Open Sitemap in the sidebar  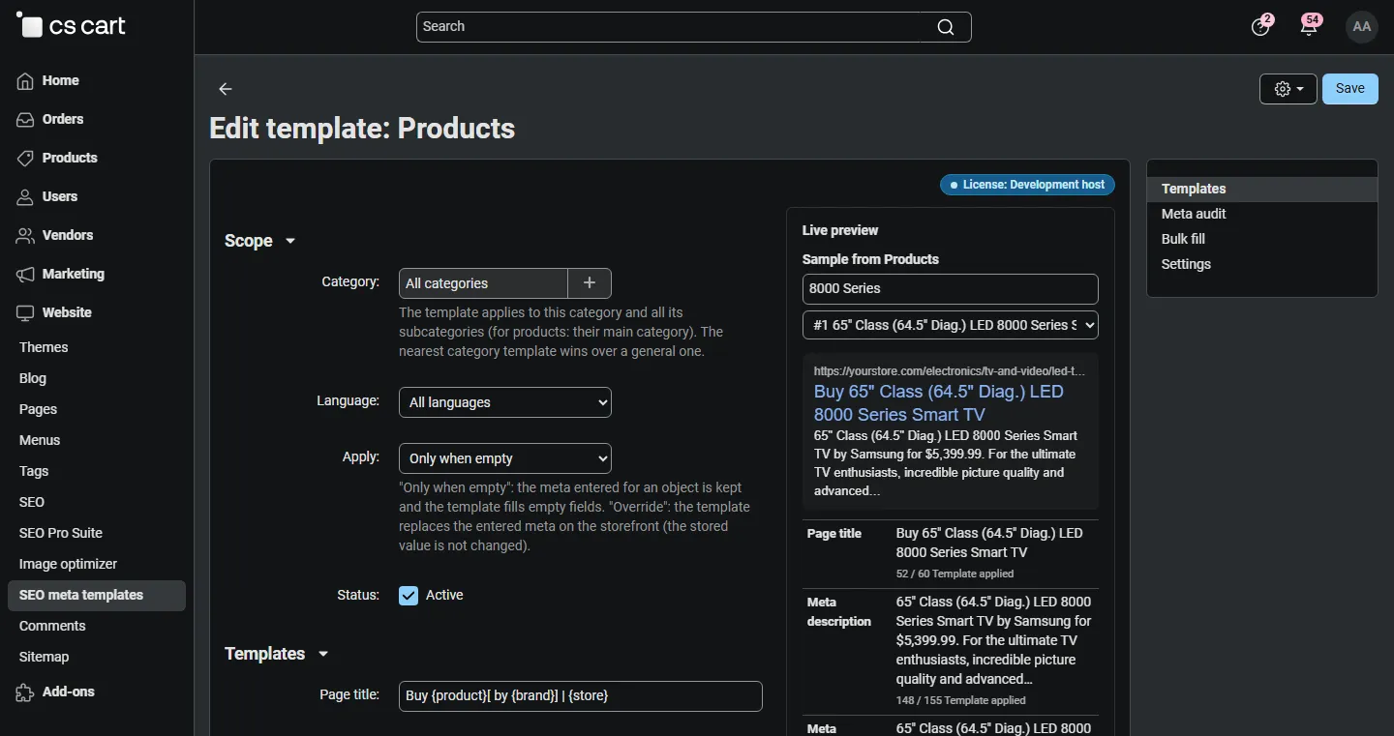click(x=45, y=657)
